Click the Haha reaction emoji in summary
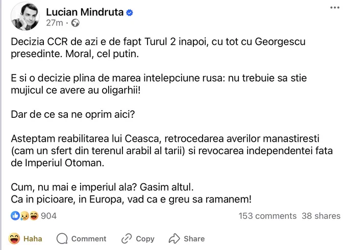The image size is (347, 250). point(34,216)
